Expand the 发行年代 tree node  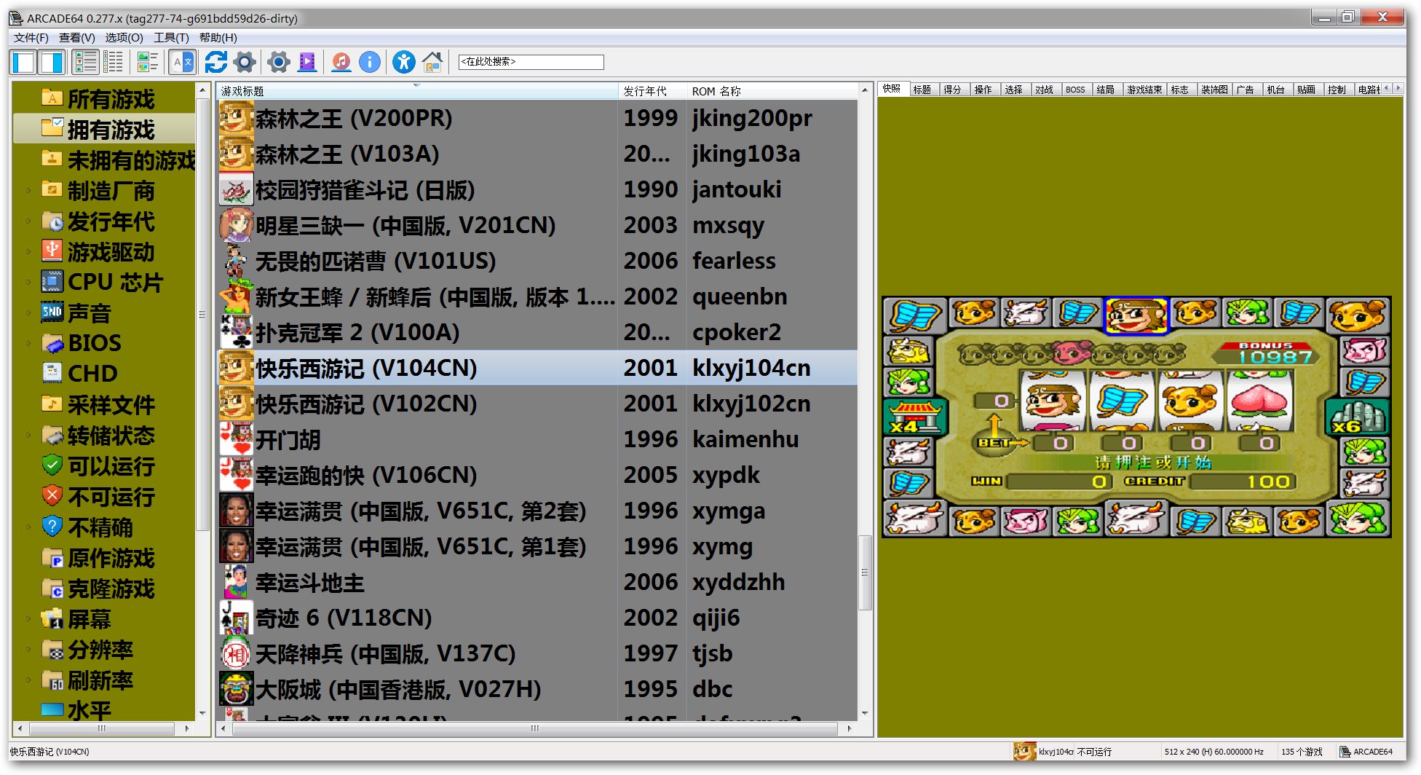(x=28, y=221)
